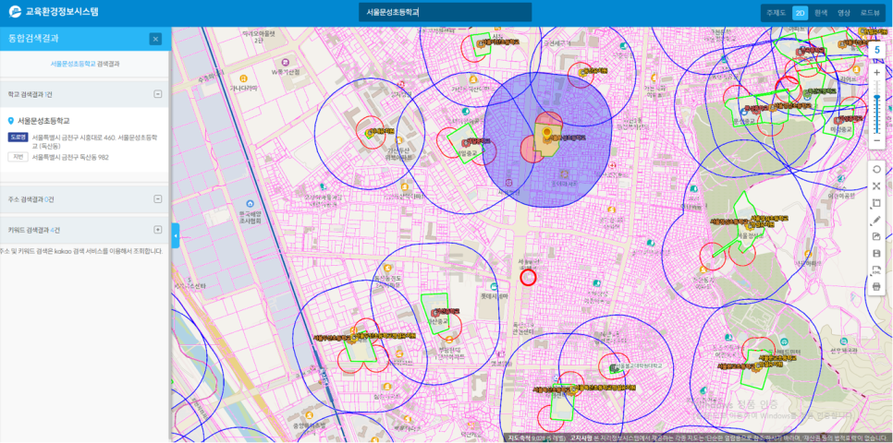Select the pencil drawing tool
The image size is (893, 443).
tap(876, 220)
